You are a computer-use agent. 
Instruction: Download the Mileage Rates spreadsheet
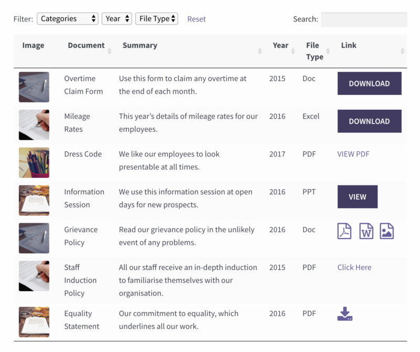click(x=369, y=121)
